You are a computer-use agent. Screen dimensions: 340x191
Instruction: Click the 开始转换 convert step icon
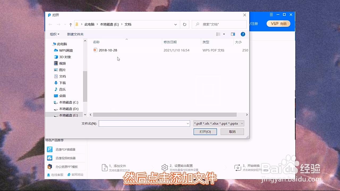tap(237, 167)
